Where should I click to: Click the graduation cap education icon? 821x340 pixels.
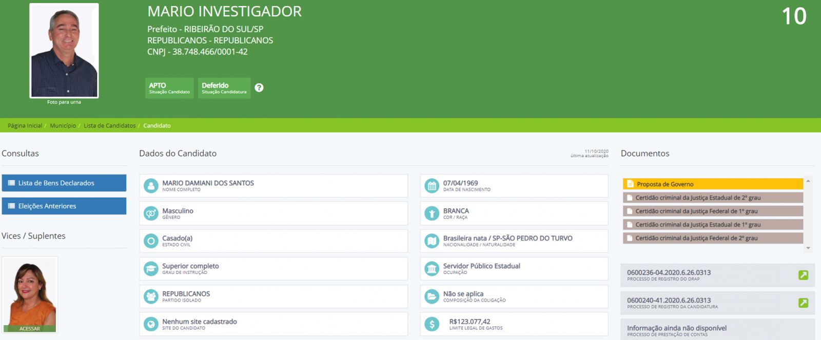point(151,269)
